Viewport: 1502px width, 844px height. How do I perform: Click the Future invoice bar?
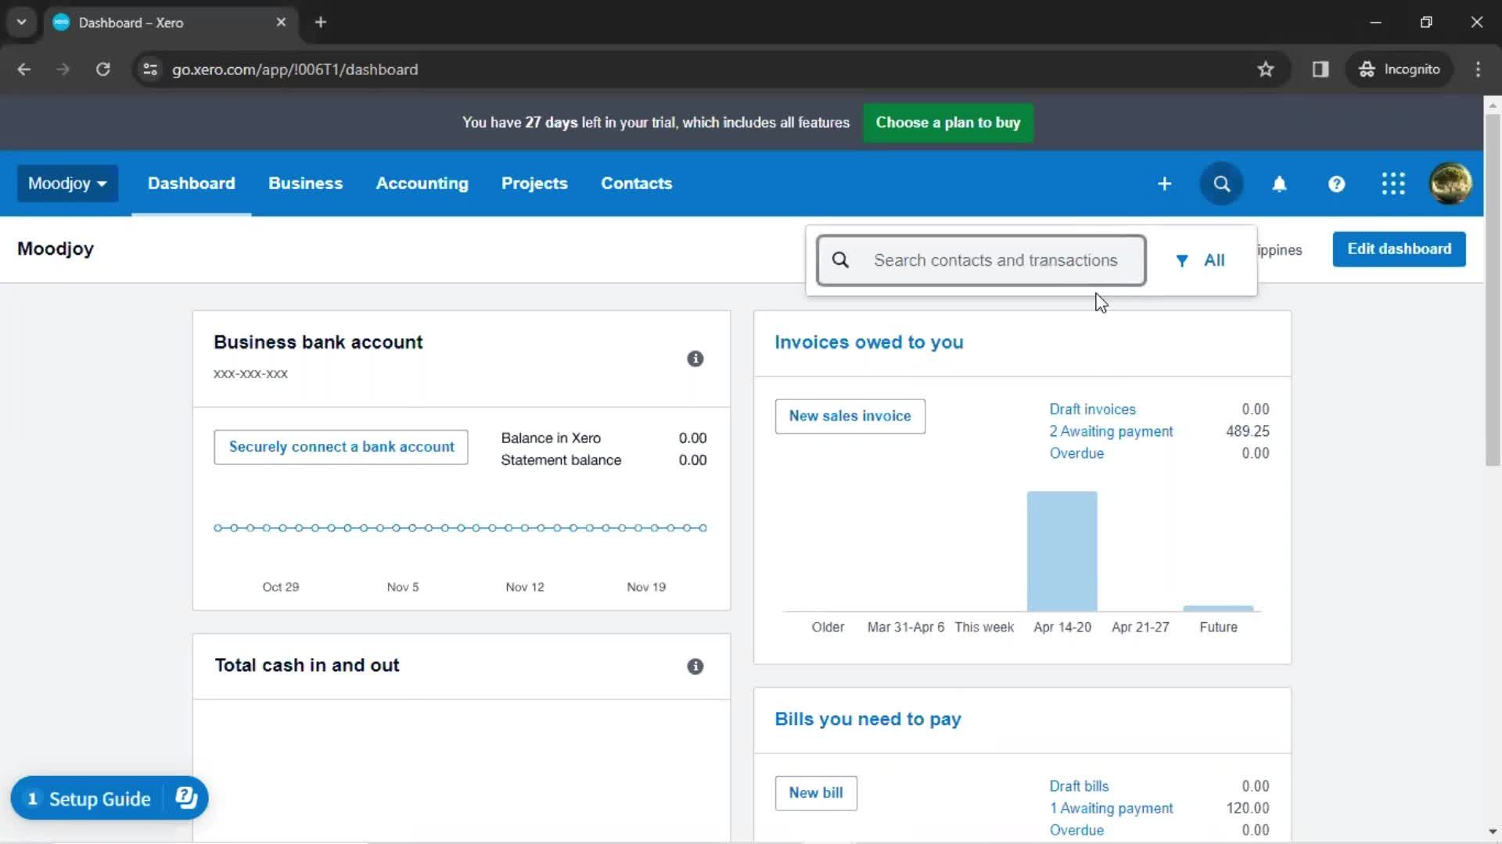click(x=1218, y=608)
